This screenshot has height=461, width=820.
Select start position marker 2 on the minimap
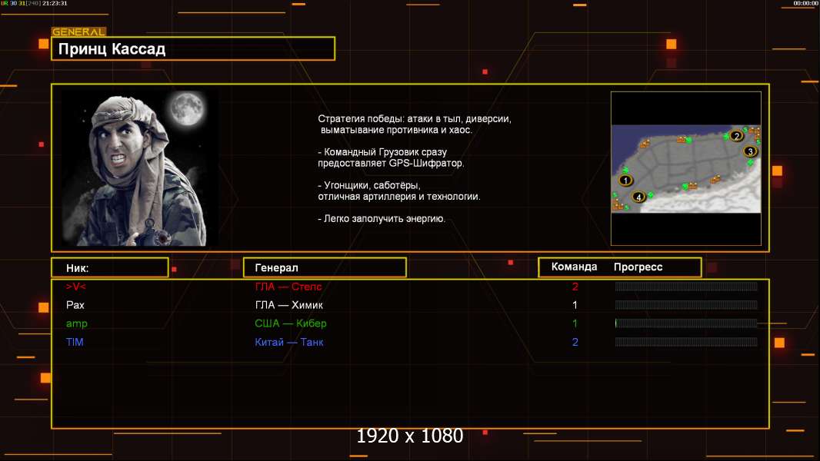tap(736, 136)
